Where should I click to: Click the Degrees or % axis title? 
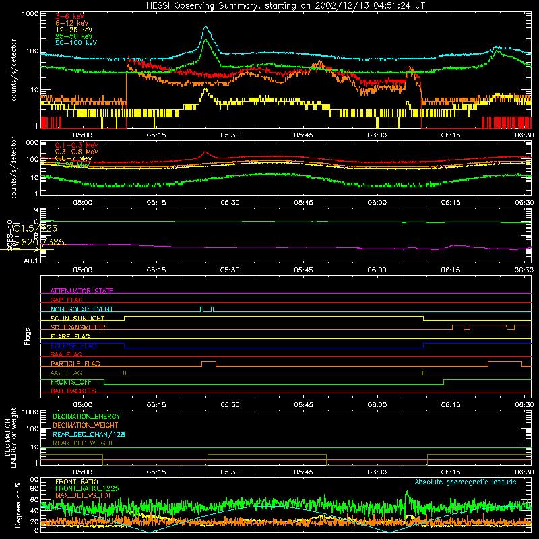(18, 505)
